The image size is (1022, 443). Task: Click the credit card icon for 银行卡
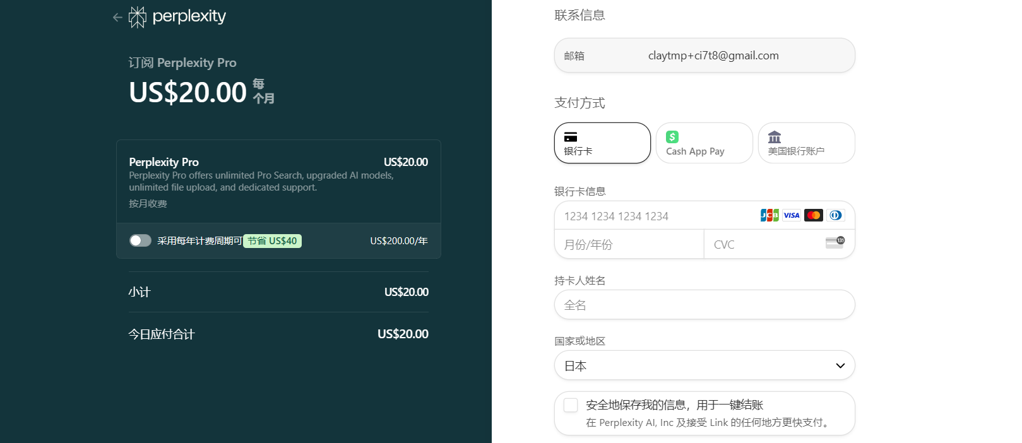click(x=571, y=137)
